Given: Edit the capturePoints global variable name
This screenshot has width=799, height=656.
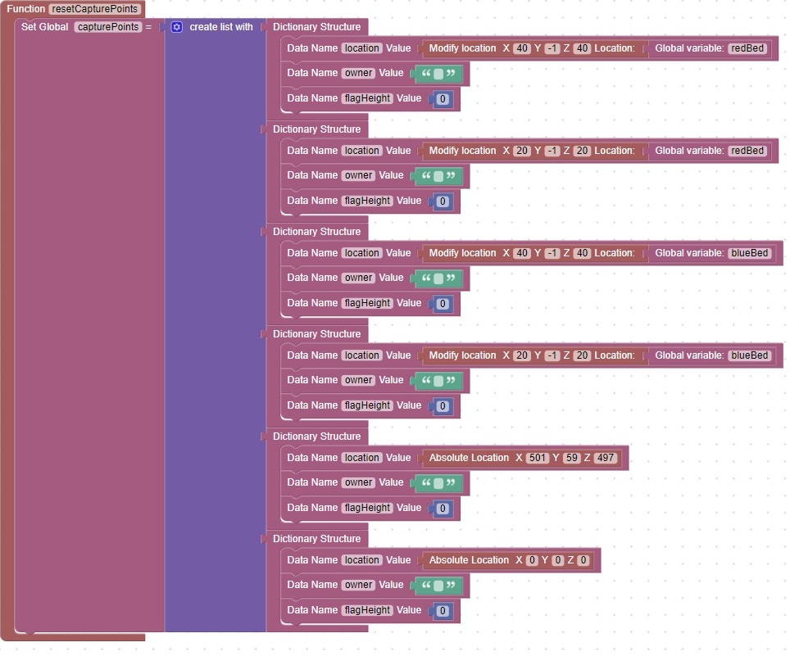Looking at the screenshot, I should click(x=108, y=27).
